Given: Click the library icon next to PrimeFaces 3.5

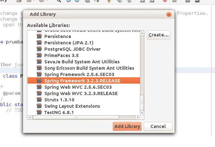Looking at the screenshot, I should click(x=39, y=55).
